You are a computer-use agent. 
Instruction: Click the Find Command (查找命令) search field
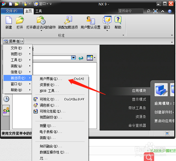(131, 11)
